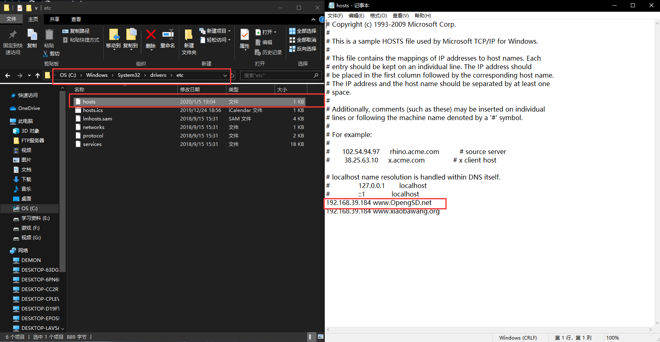Create a New folder (新建文件夹)
The image size is (660, 342).
click(189, 42)
